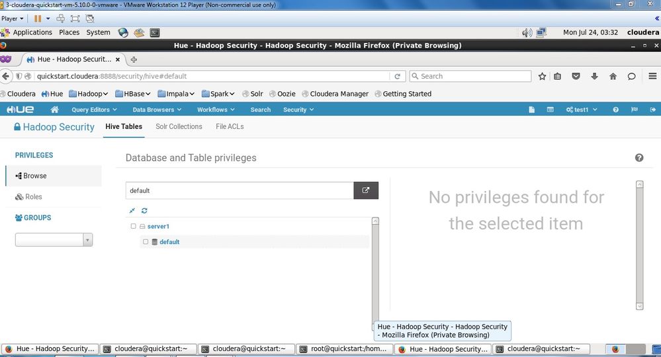The image size is (661, 357).
Task: Click the Firefox URL address bar
Action: (213, 76)
